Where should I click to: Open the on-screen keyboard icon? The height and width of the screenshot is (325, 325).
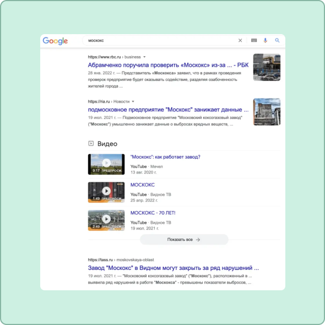pyautogui.click(x=254, y=40)
